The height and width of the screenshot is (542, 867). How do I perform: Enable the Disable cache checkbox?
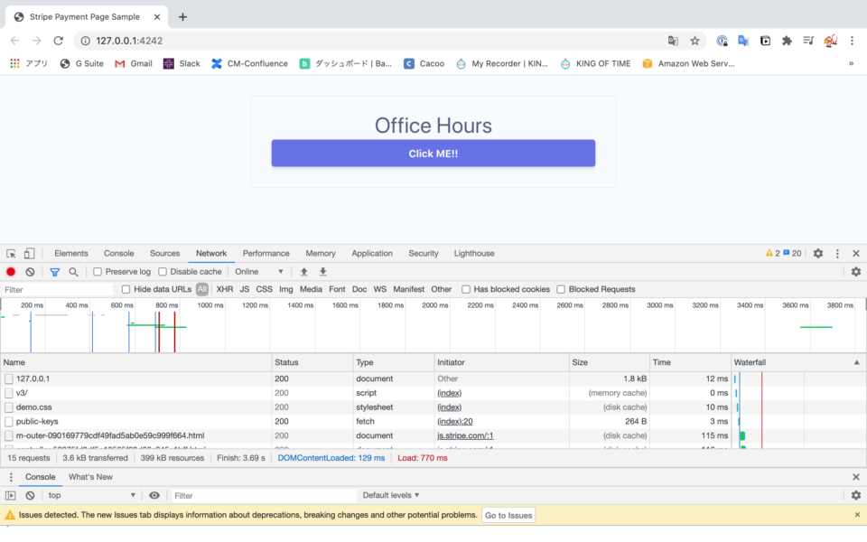[x=163, y=271]
